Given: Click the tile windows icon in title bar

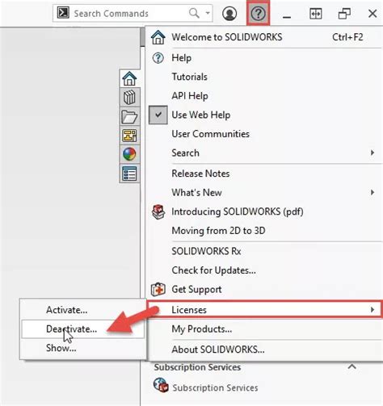Looking at the screenshot, I should [316, 14].
